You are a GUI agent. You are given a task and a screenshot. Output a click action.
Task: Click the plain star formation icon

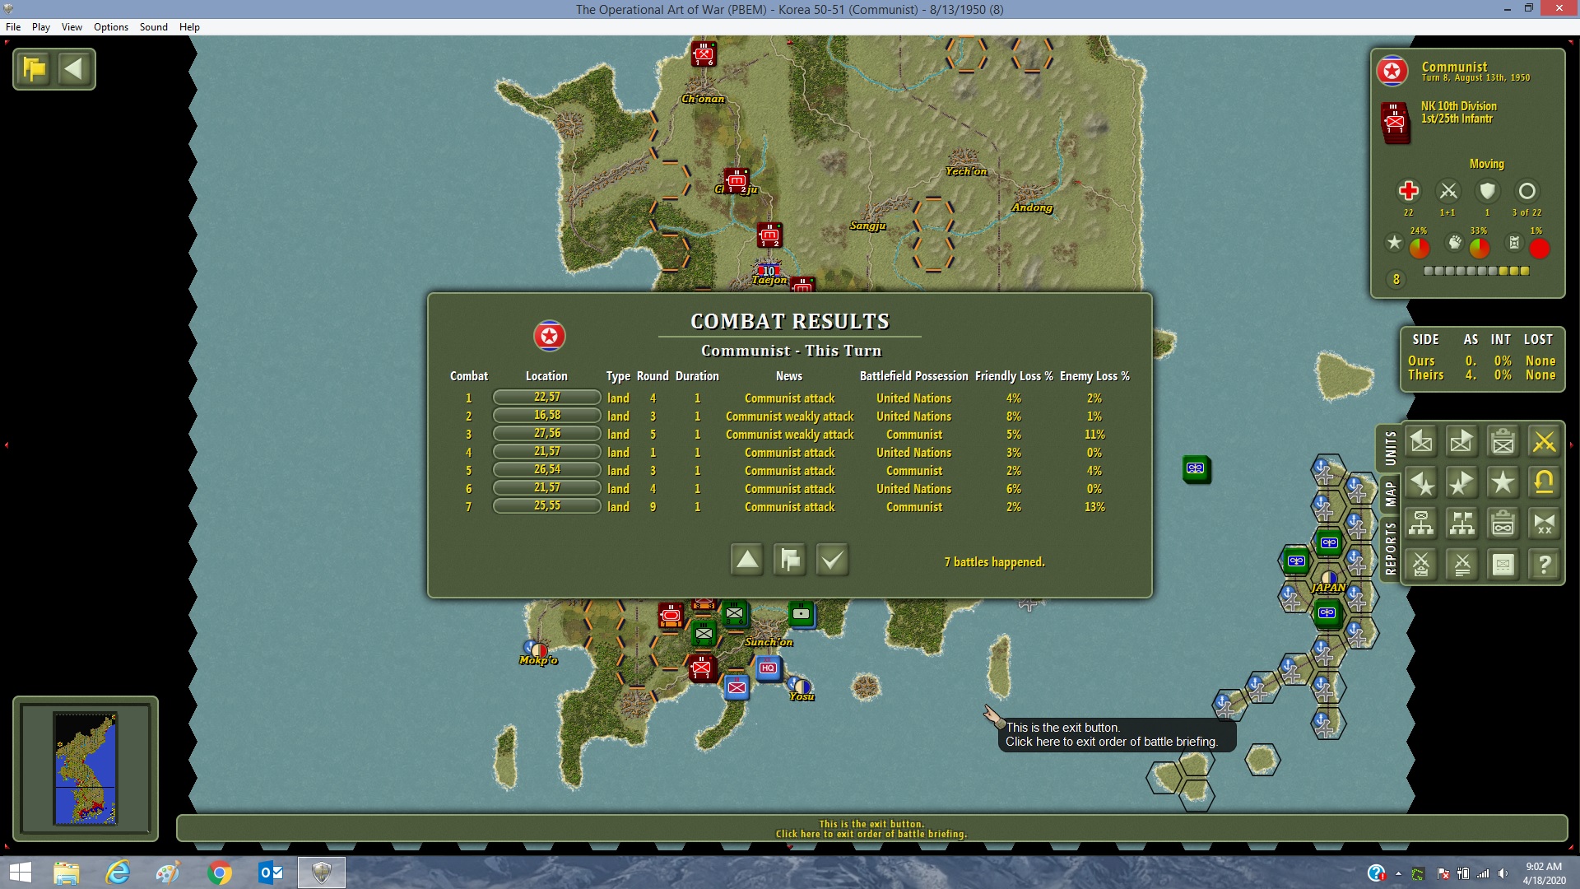click(x=1503, y=483)
